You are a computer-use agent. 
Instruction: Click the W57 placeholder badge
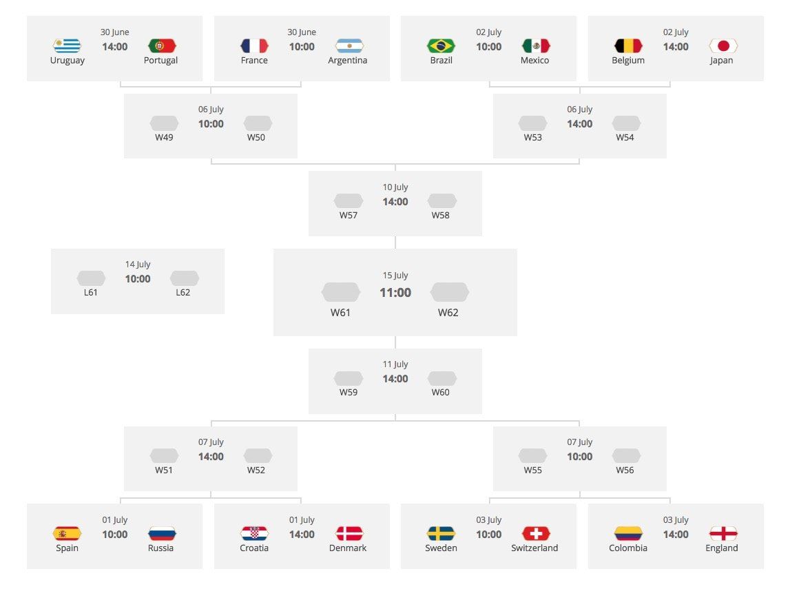(349, 201)
